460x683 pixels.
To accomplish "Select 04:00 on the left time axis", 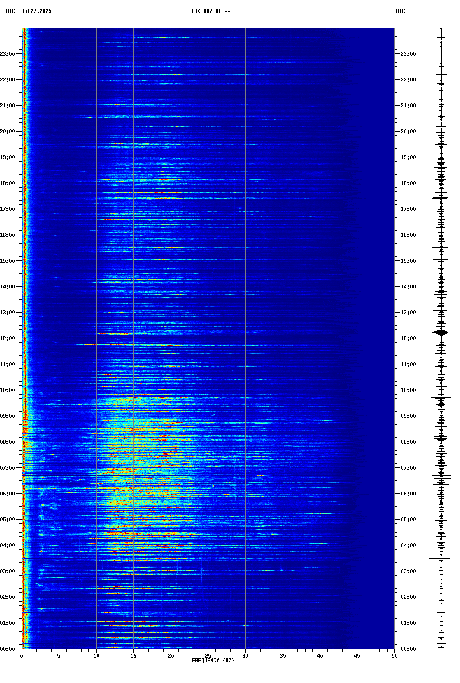I will tap(7, 545).
